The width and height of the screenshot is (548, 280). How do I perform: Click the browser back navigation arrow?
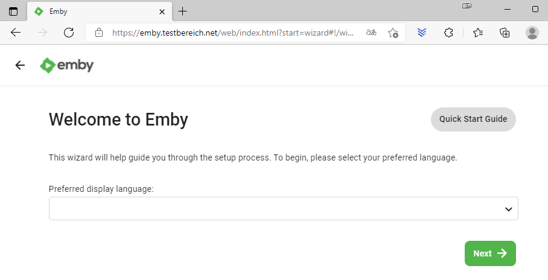pos(16,33)
